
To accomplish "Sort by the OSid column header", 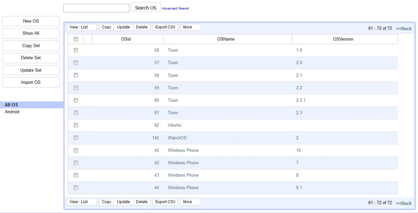I will coord(128,39).
